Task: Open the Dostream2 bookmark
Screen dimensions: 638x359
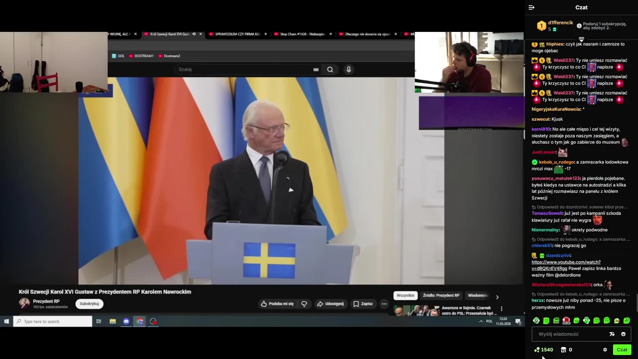Action: point(169,56)
